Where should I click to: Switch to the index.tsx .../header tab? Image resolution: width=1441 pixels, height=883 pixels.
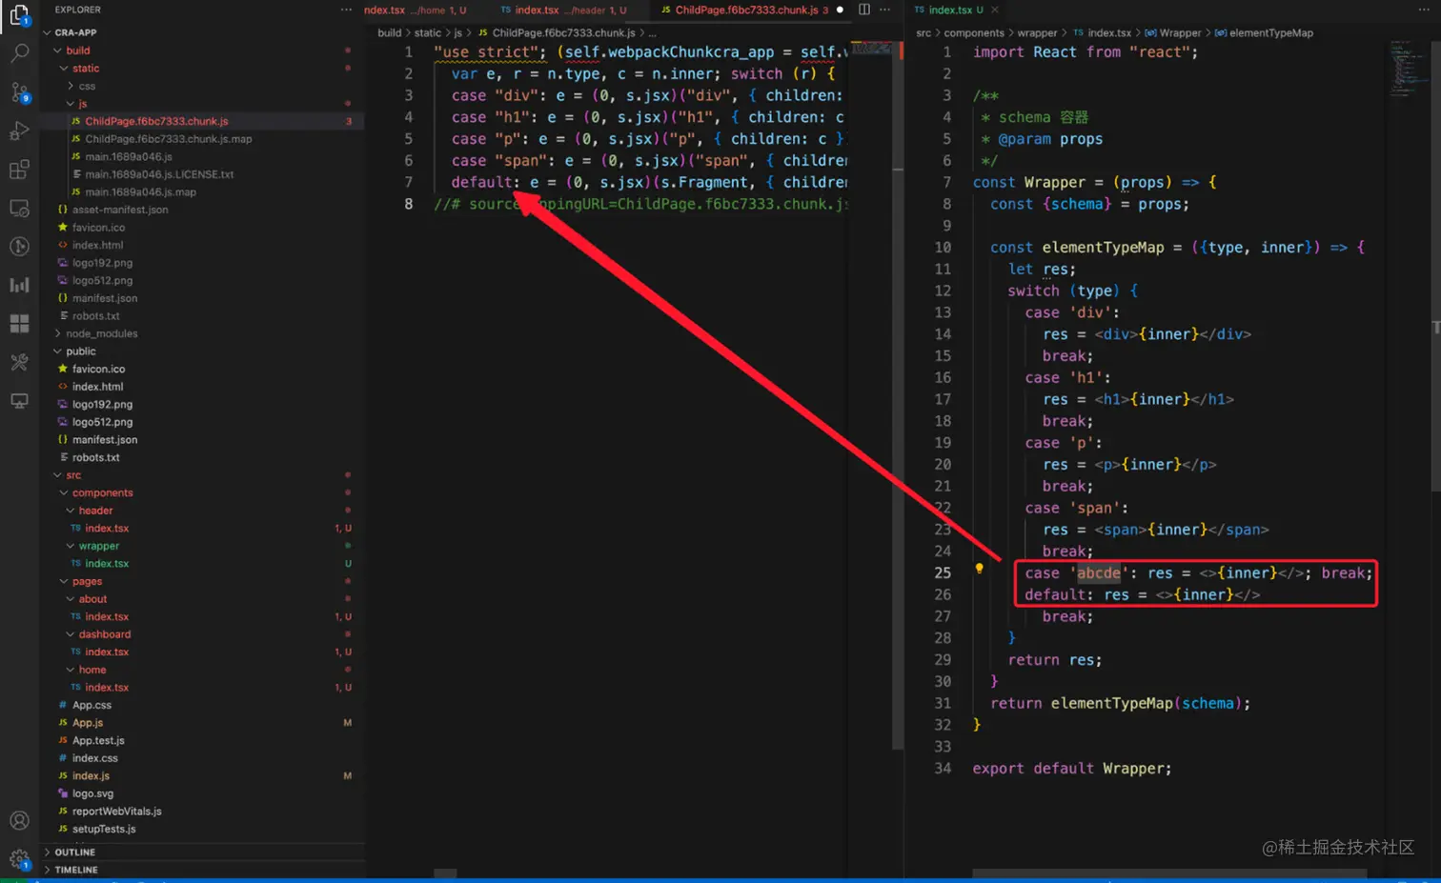pyautogui.click(x=564, y=10)
